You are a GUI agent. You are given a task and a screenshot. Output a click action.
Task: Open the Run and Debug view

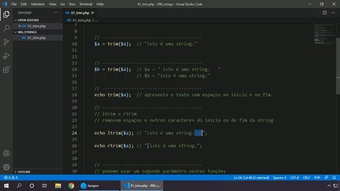pyautogui.click(x=6, y=56)
